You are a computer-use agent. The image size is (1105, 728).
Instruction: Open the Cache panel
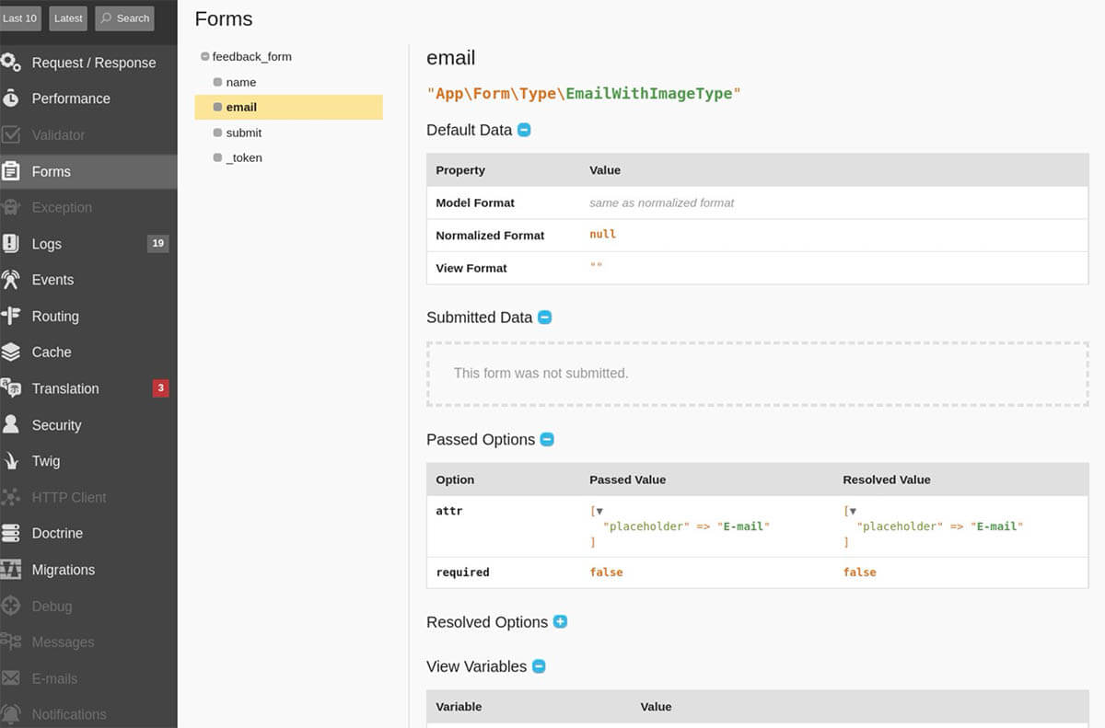click(x=51, y=352)
